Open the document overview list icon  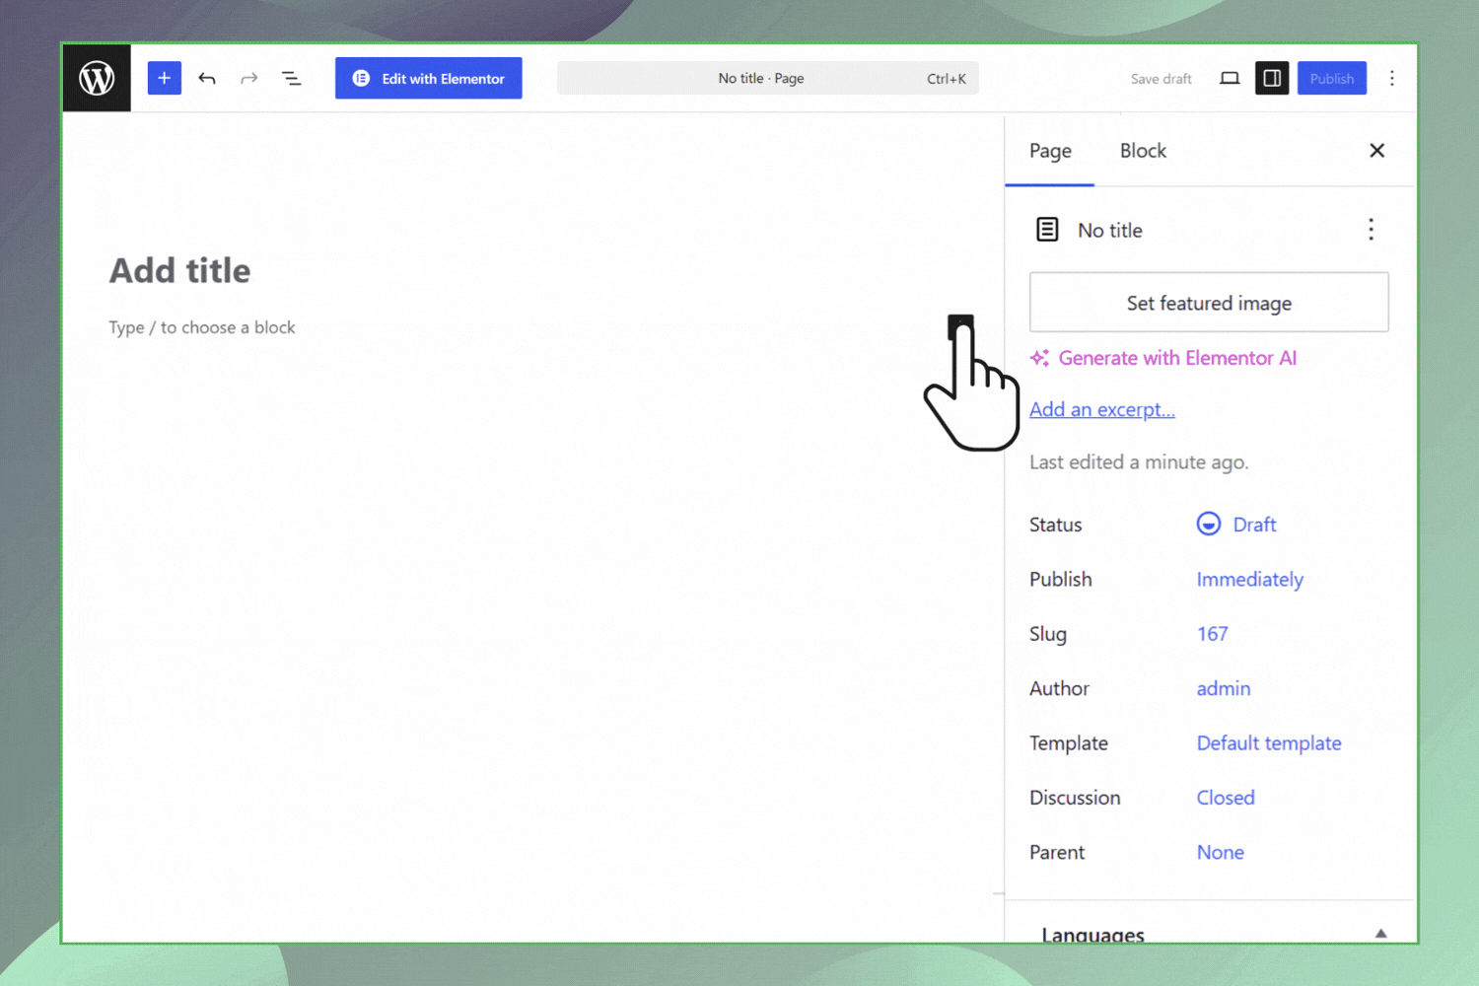(x=292, y=78)
